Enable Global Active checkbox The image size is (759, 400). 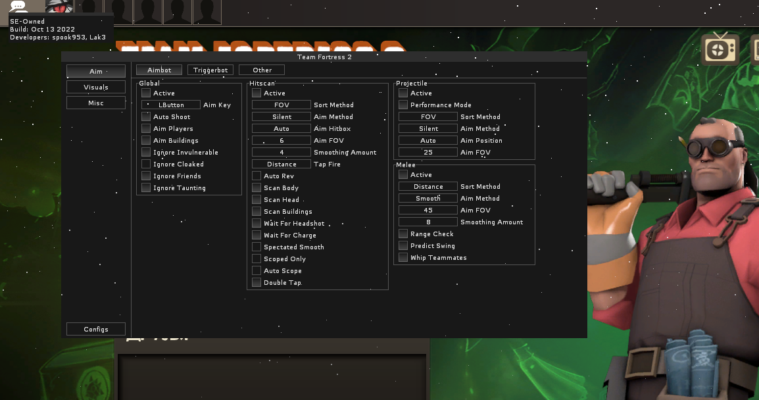click(146, 93)
